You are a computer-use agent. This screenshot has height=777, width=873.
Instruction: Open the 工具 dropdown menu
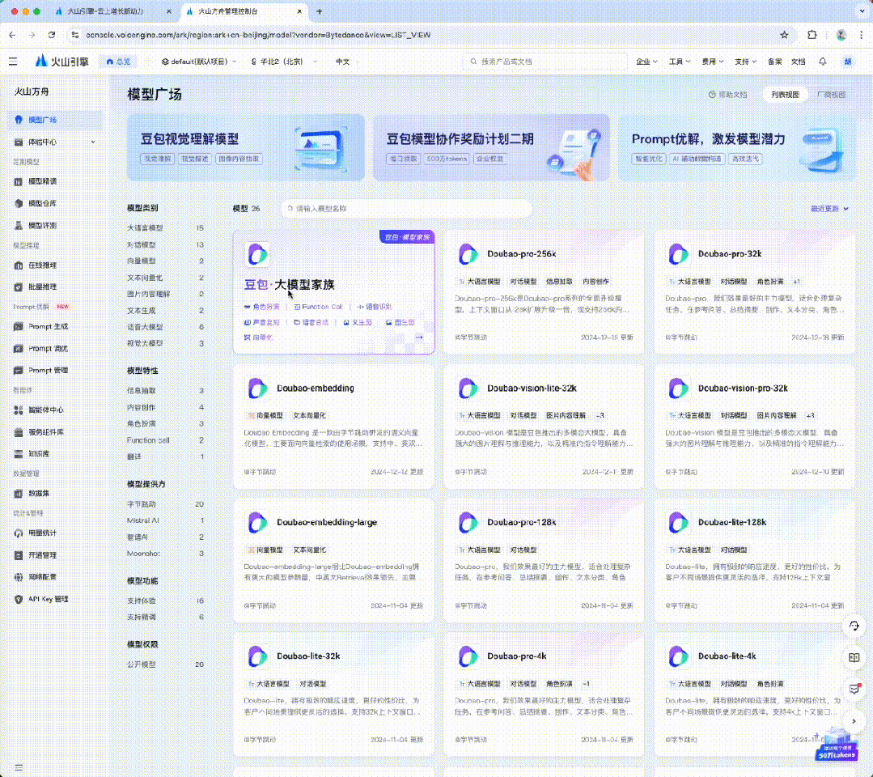[x=680, y=62]
